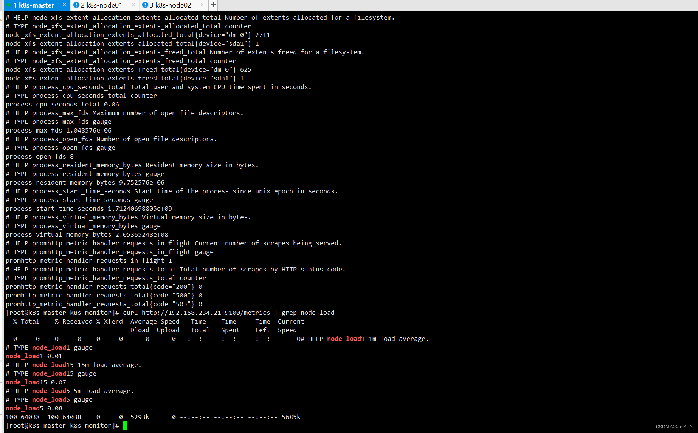Close the k8s-node02 tab
698x433 pixels.
click(202, 5)
